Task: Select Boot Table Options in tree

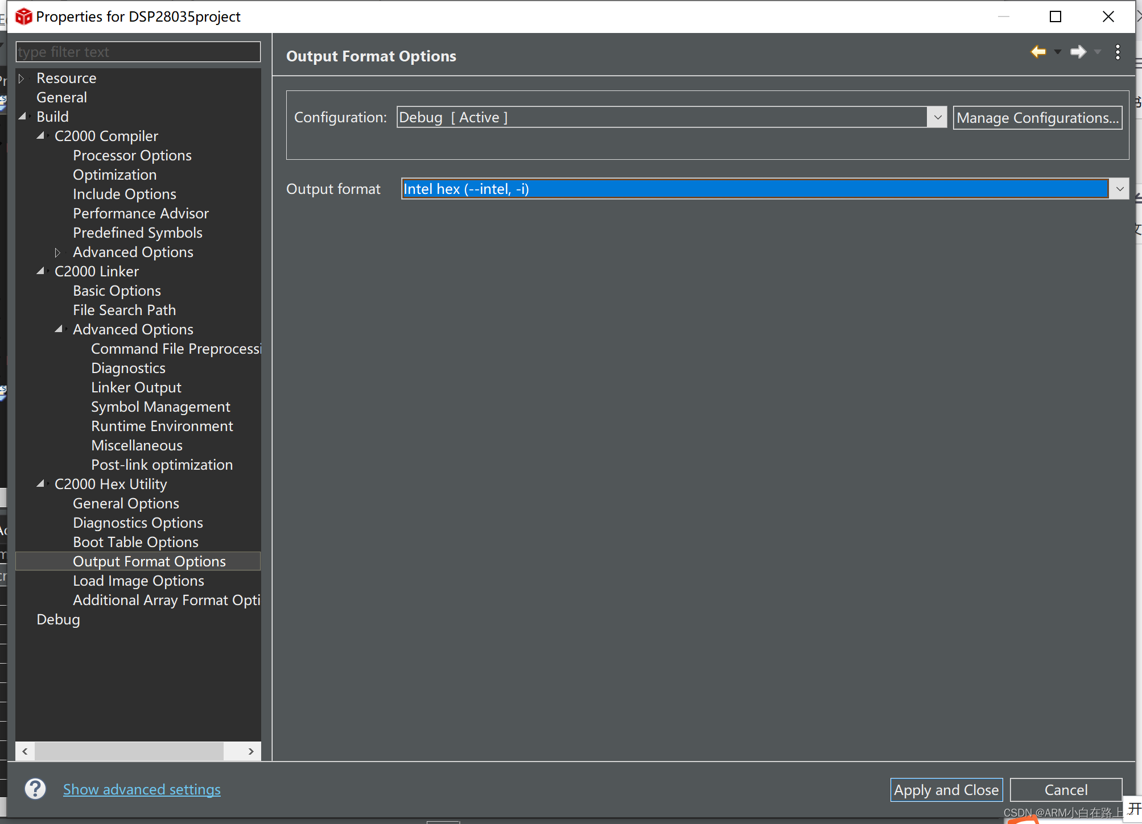Action: coord(135,542)
